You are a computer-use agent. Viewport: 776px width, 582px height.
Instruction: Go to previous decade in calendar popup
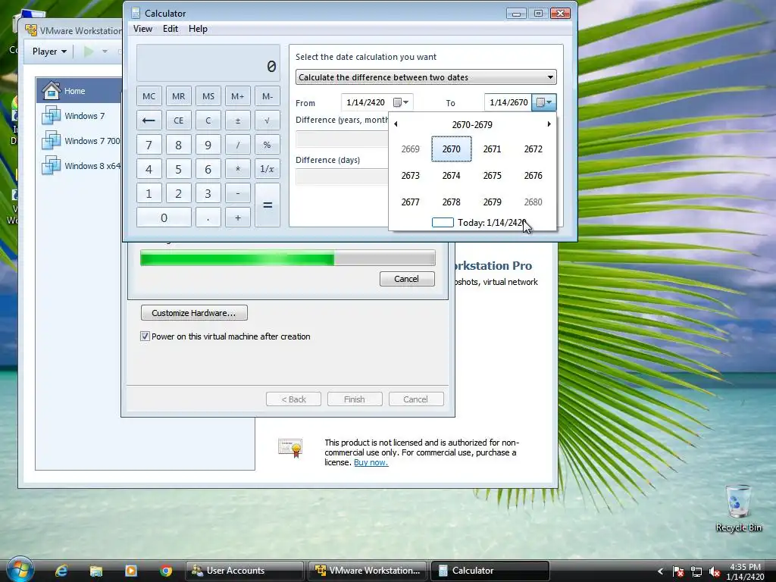[396, 124]
